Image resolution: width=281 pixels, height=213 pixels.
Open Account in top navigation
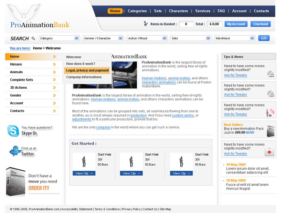(239, 11)
